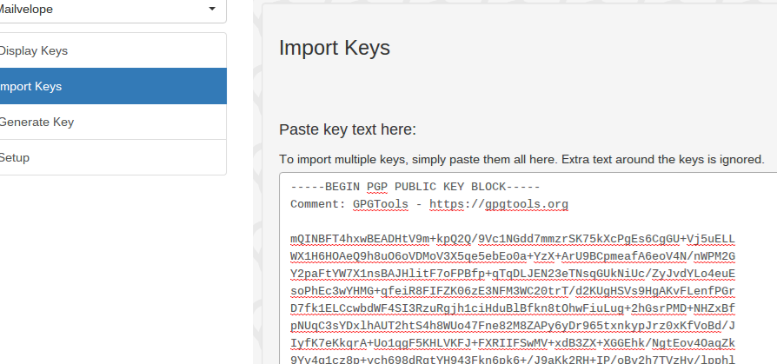The image size is (777, 364).
Task: Click the multiple keys instruction text
Action: coord(521,160)
